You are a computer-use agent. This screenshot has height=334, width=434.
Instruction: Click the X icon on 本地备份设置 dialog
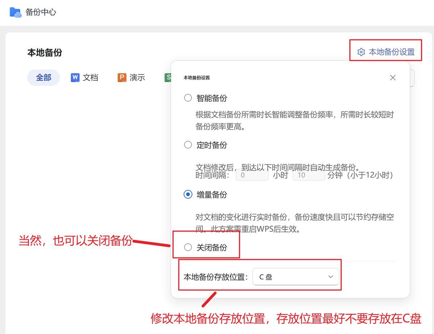pos(393,77)
